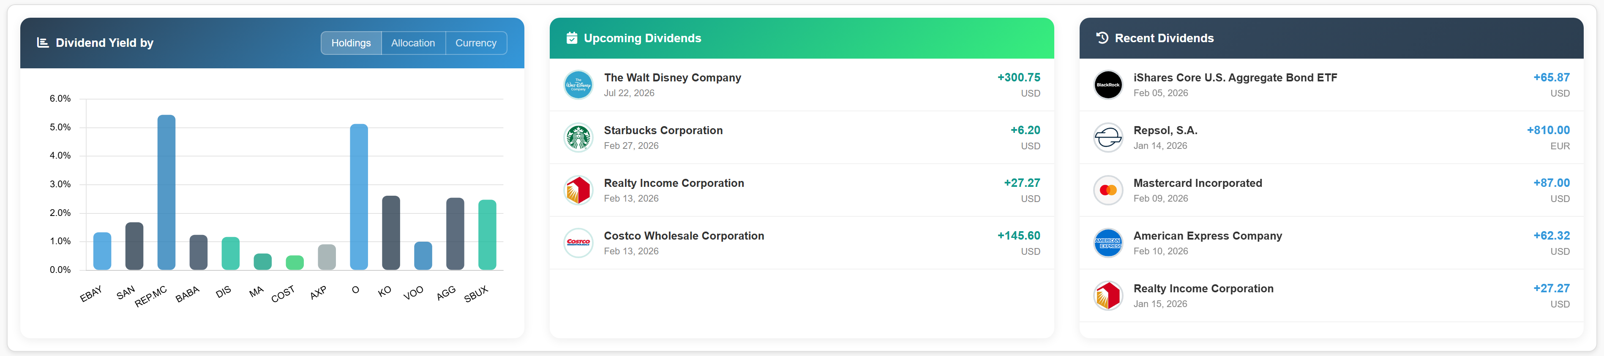Click the Repsol logo icon
Image resolution: width=1604 pixels, height=356 pixels.
click(1108, 138)
